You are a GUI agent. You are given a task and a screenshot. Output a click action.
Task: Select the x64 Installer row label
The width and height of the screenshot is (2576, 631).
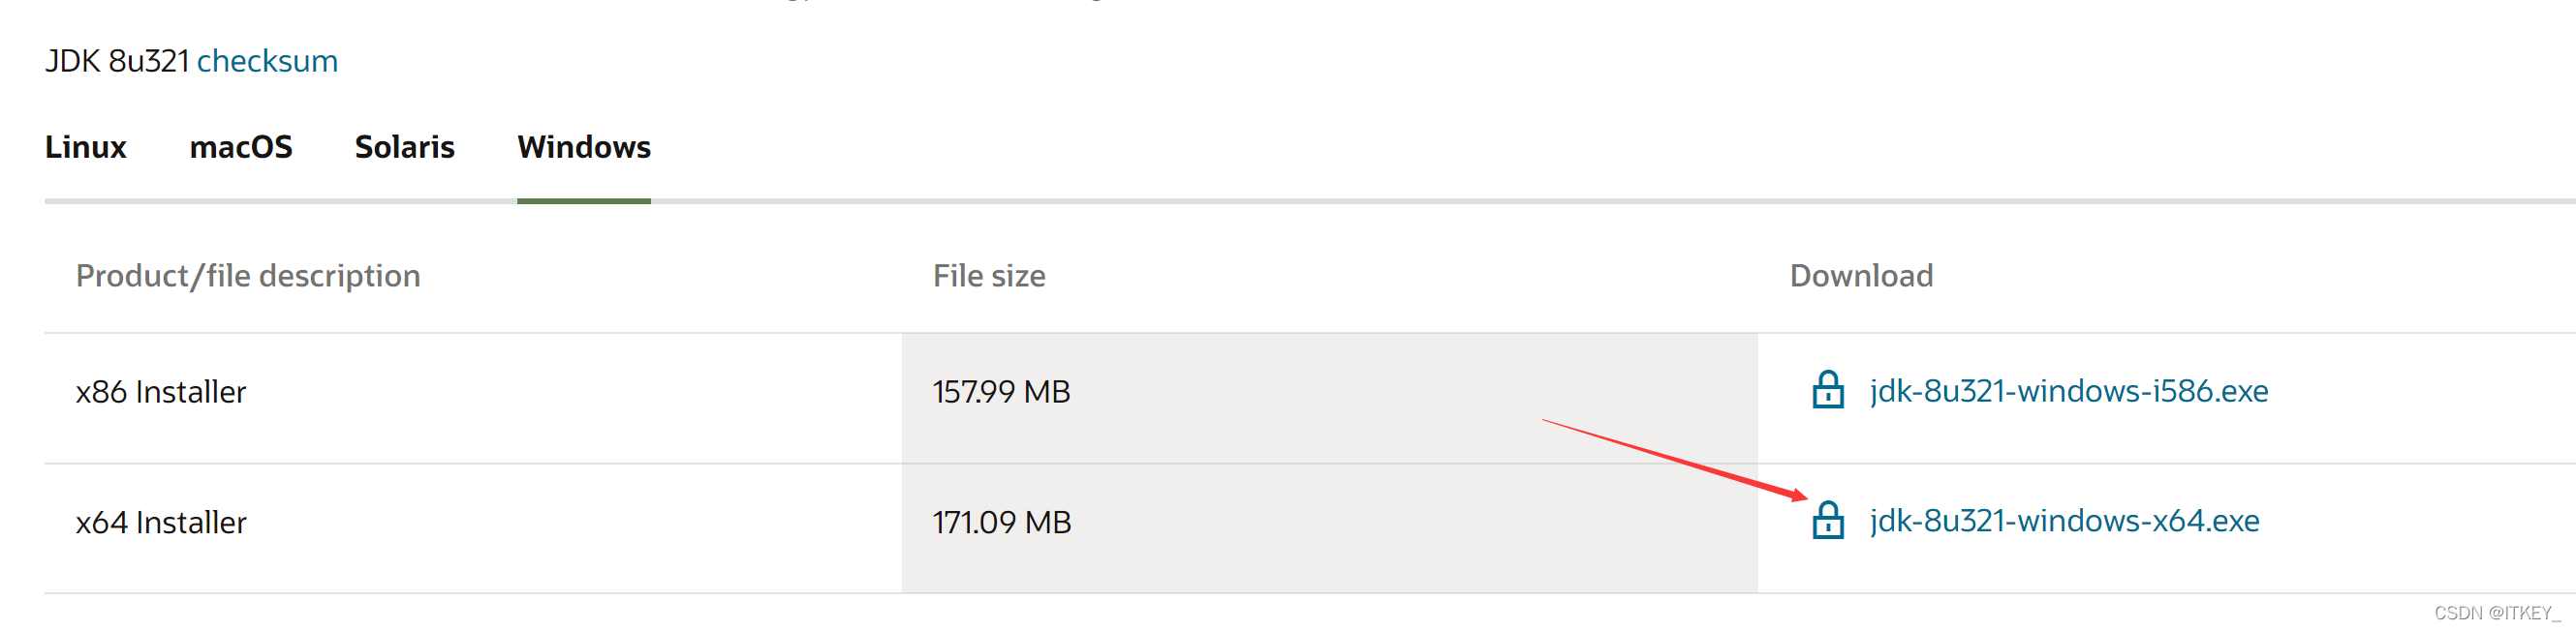click(161, 523)
